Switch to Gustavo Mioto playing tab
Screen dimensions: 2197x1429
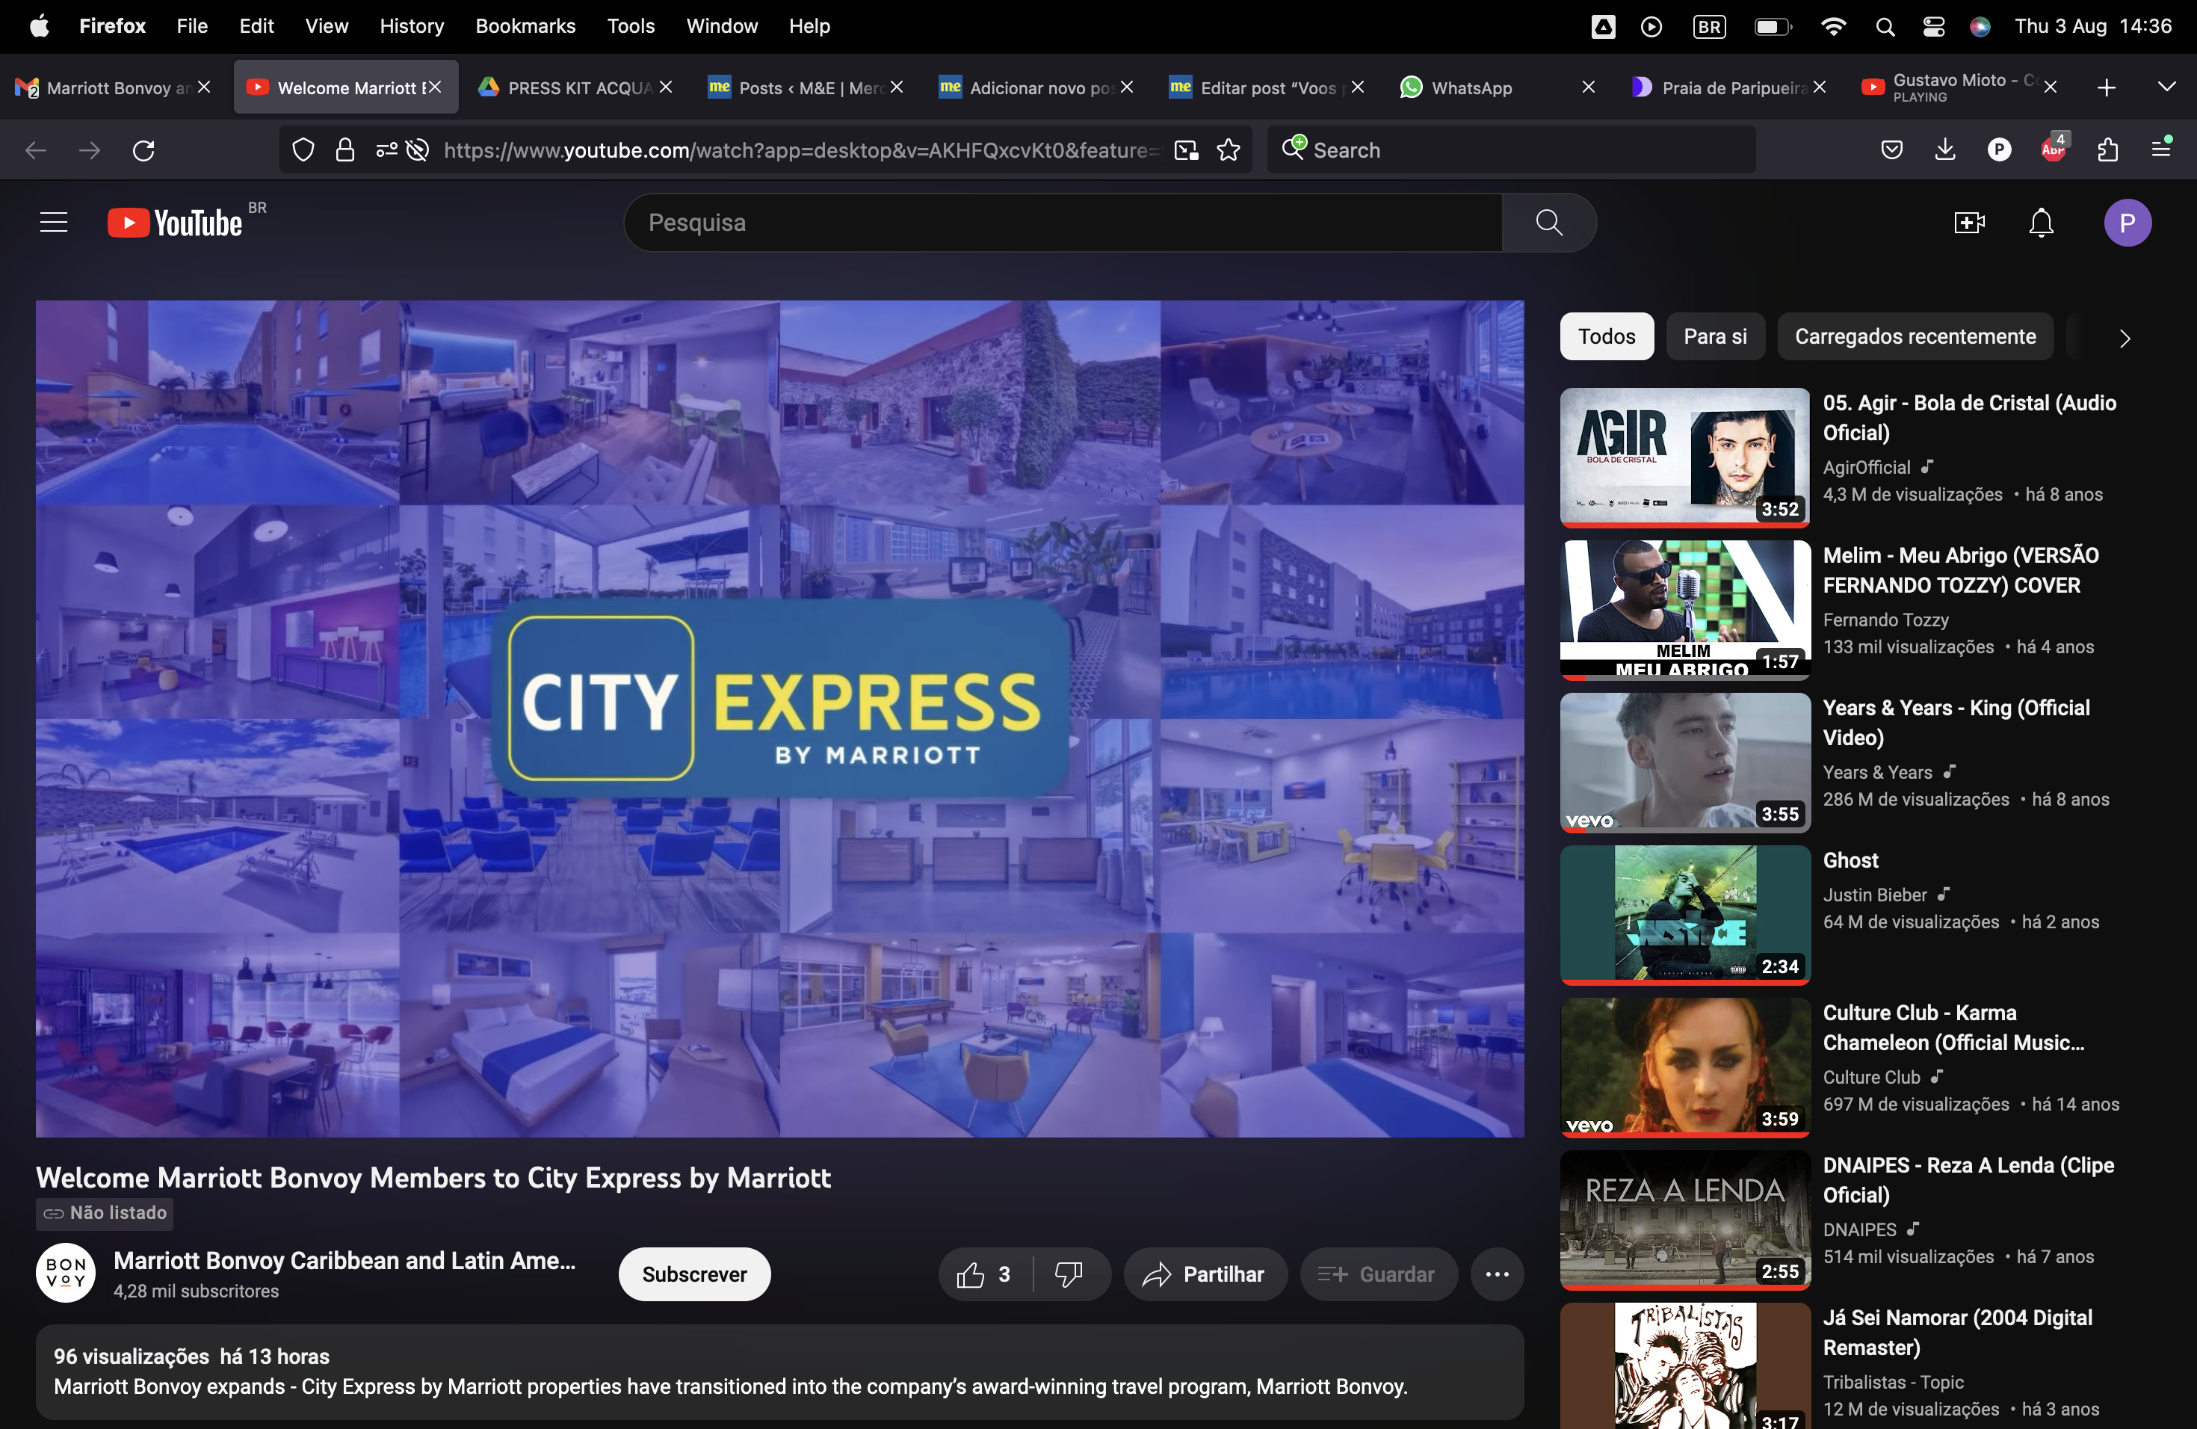pos(1959,87)
